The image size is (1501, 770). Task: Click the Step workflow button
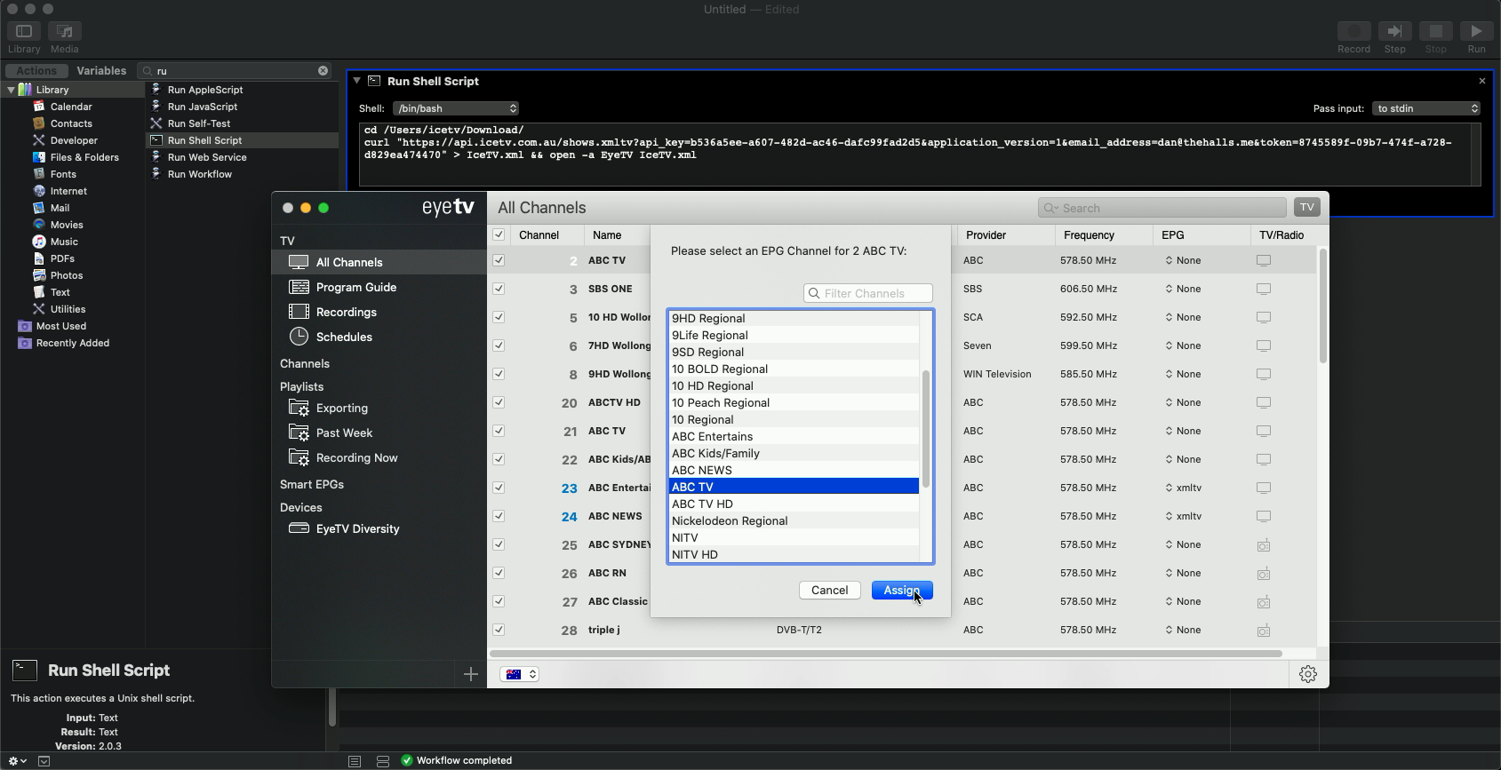1394,32
